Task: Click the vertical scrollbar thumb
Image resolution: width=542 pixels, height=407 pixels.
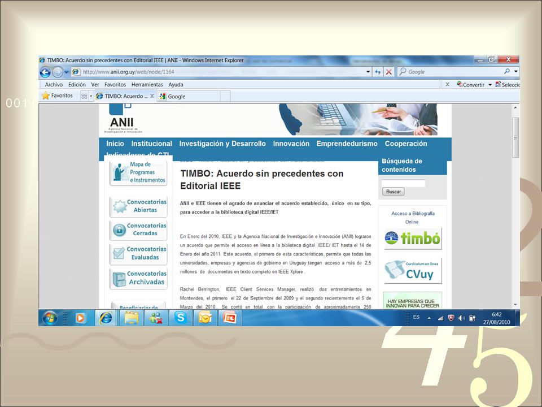Action: coord(515,137)
